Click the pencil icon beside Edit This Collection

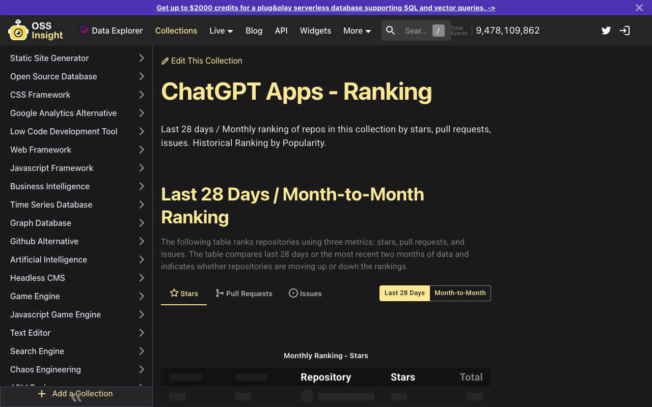click(165, 61)
